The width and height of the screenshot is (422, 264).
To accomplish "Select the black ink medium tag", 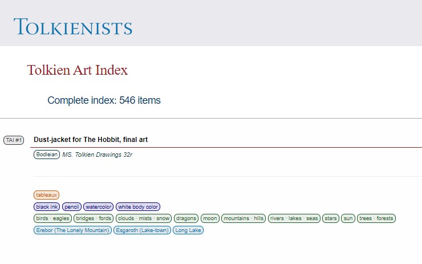I will (x=47, y=207).
